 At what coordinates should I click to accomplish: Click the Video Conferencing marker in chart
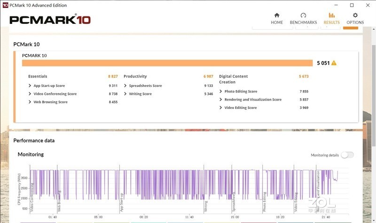point(31,197)
